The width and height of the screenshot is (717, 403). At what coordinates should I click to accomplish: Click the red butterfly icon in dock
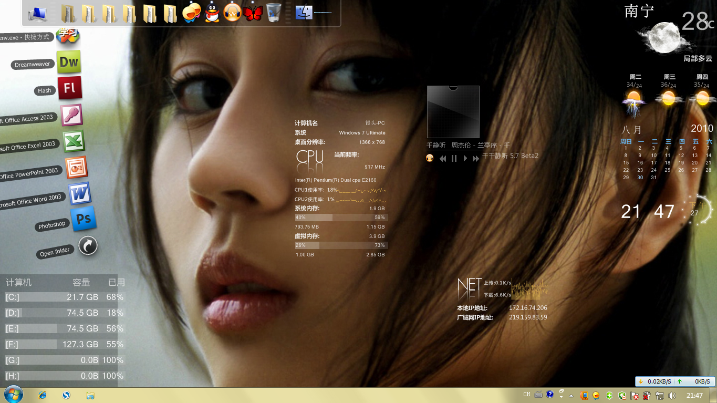tap(253, 13)
